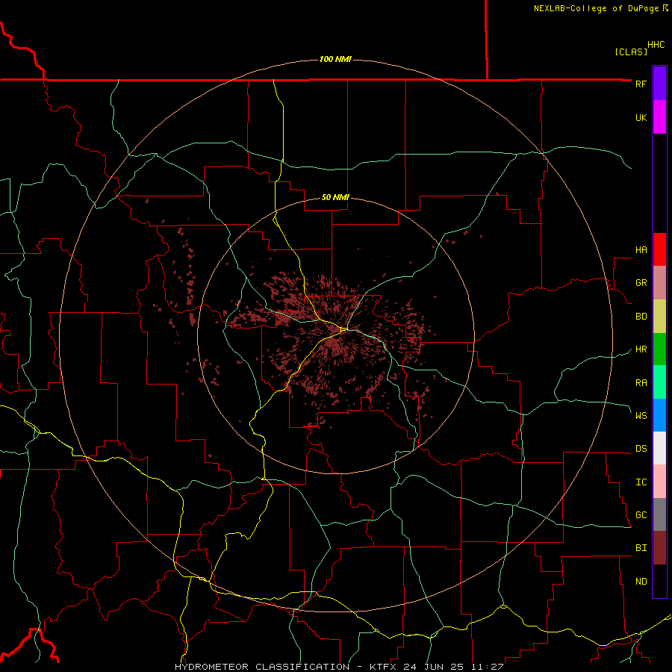Click the 100 NMI range ring label

[335, 59]
